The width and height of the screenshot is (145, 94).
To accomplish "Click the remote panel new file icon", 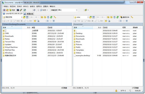I will coord(109,21).
